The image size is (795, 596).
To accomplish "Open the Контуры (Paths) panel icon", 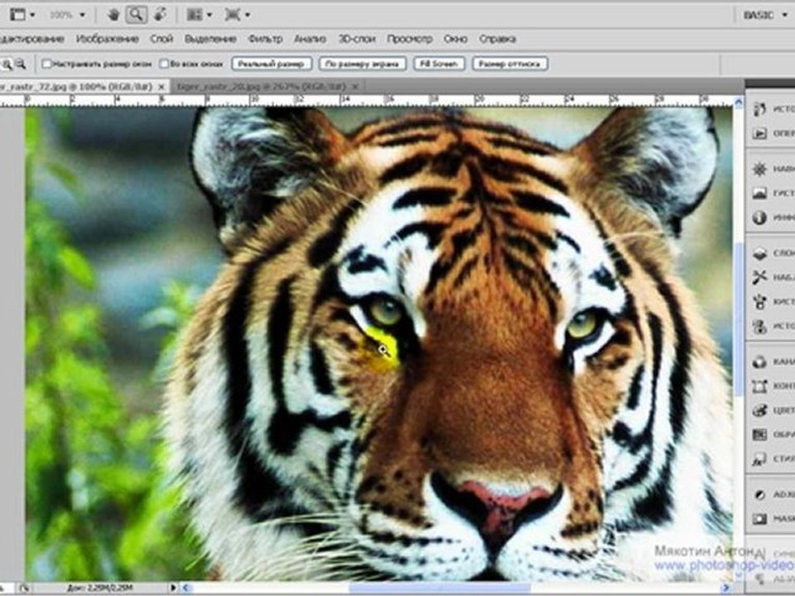I will coord(759,387).
